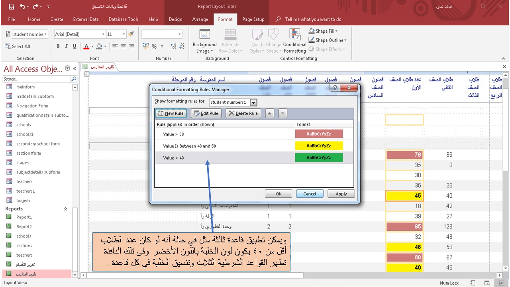Select the red format preview for Value > 50
Viewport: 510px width, 287px height.
coord(319,134)
